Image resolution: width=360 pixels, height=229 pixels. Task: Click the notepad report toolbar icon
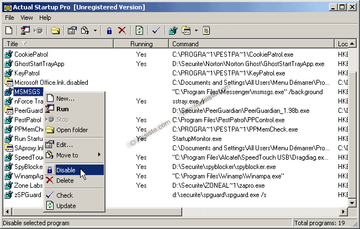(x=206, y=30)
